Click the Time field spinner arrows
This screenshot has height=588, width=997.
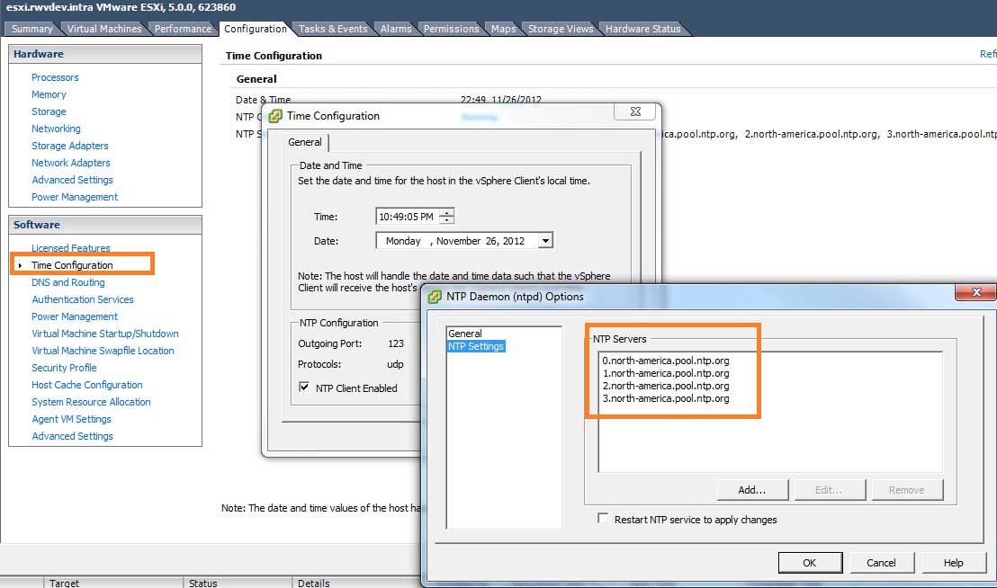(447, 217)
